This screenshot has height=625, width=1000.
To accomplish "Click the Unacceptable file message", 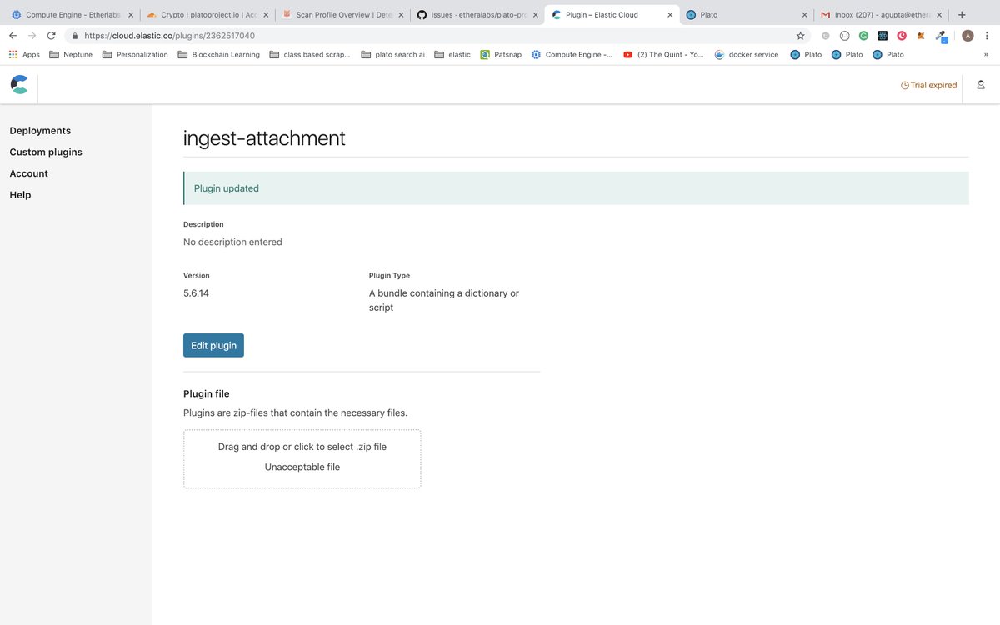I will (302, 467).
